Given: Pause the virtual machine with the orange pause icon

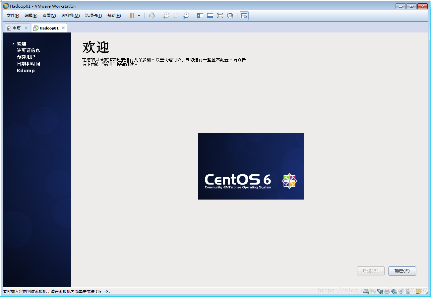Looking at the screenshot, I should tap(132, 16).
